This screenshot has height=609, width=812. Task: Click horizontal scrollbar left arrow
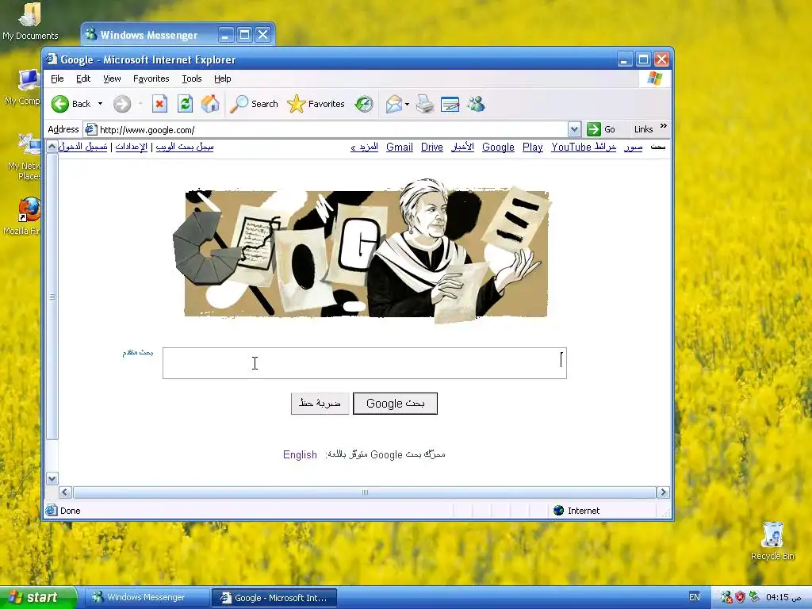tap(65, 492)
